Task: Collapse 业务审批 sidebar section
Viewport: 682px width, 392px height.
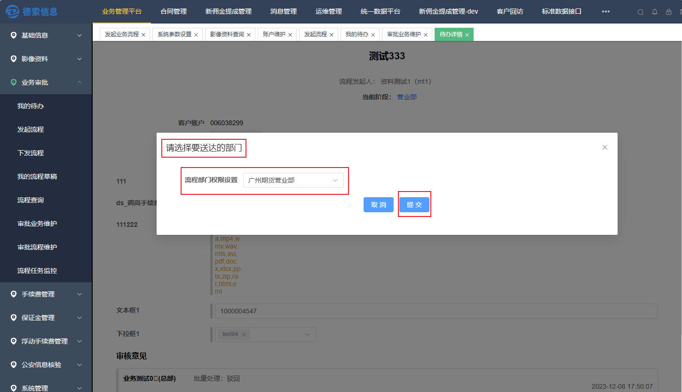Action: coord(79,82)
